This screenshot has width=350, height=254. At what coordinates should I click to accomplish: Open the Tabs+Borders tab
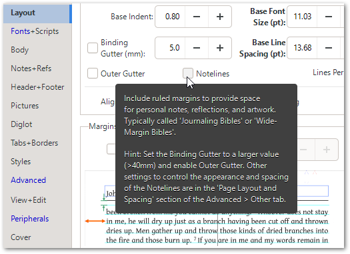[x=35, y=143]
